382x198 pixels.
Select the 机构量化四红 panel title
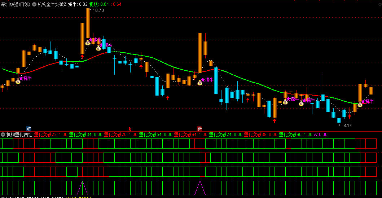click(19, 135)
